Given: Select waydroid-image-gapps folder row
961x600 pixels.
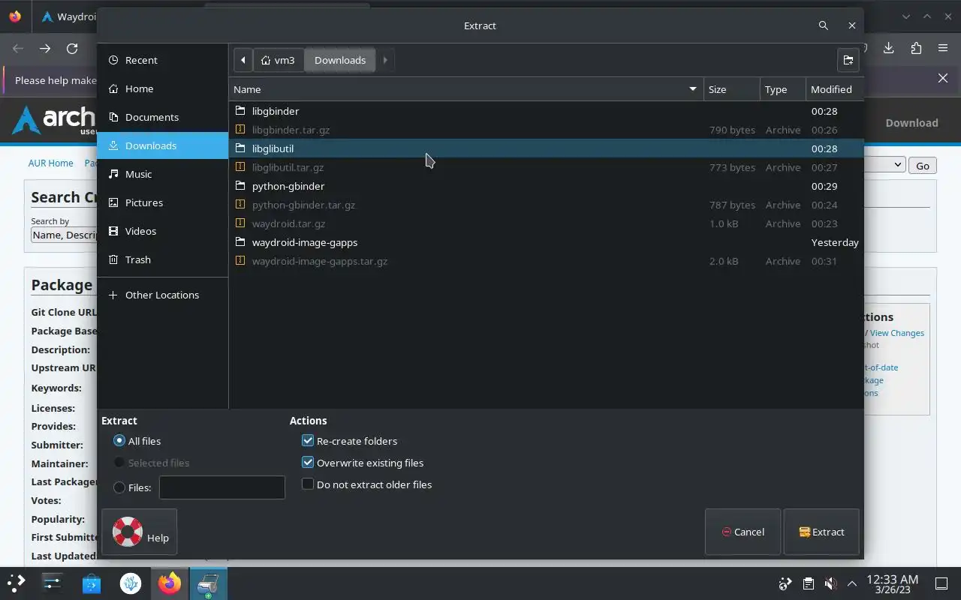Looking at the screenshot, I should [x=546, y=242].
